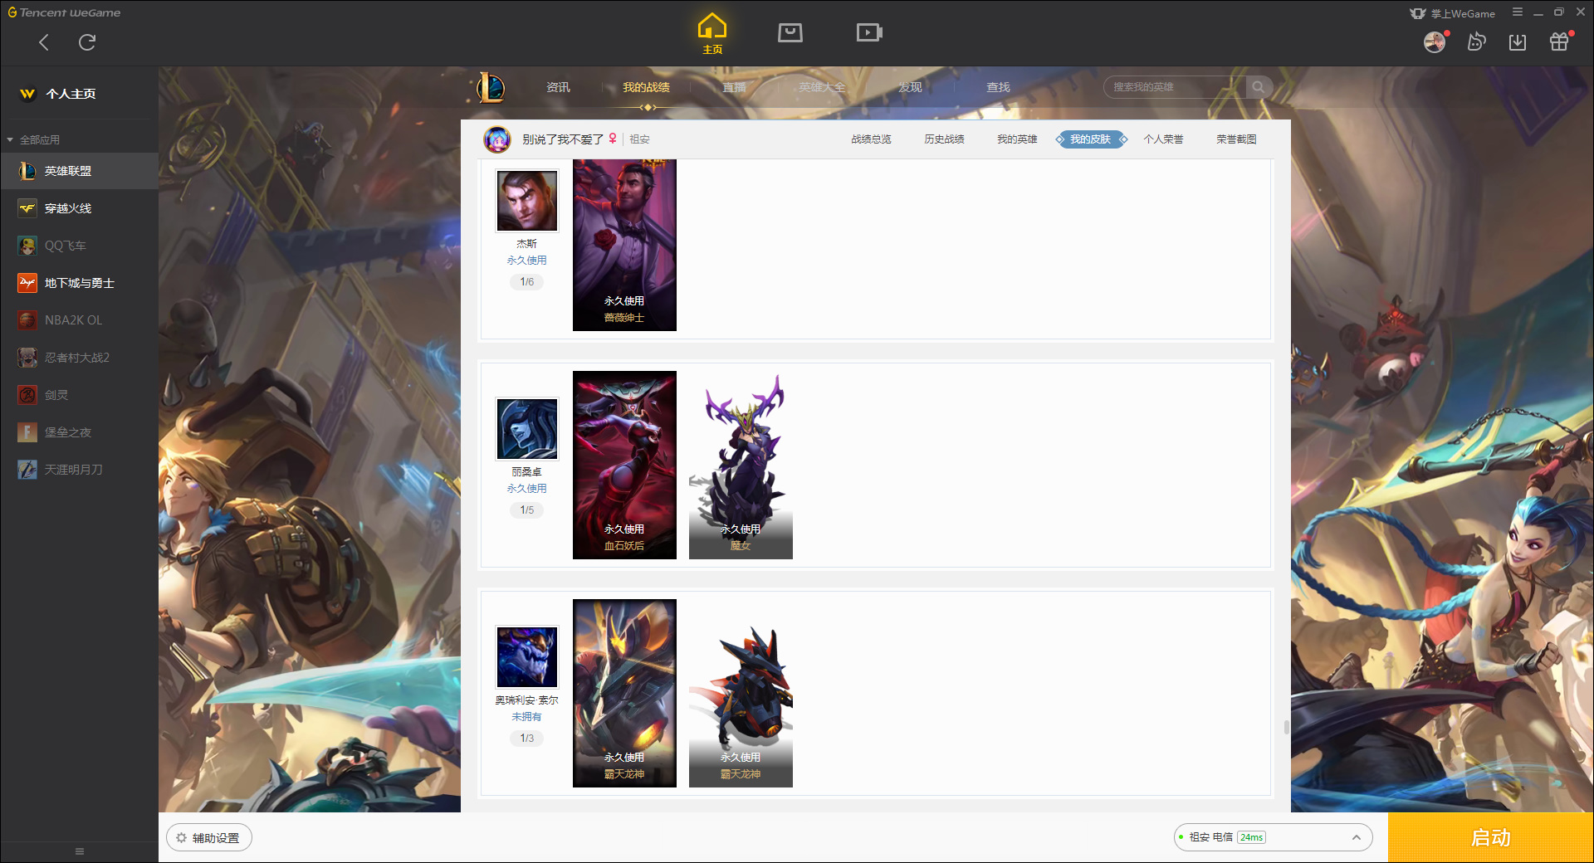The width and height of the screenshot is (1594, 863).
Task: Click the 1/6 skin count badge
Action: click(x=527, y=282)
